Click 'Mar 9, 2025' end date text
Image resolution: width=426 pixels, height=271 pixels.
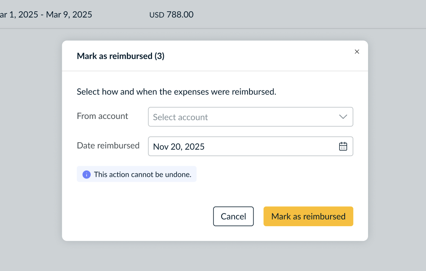(69, 15)
